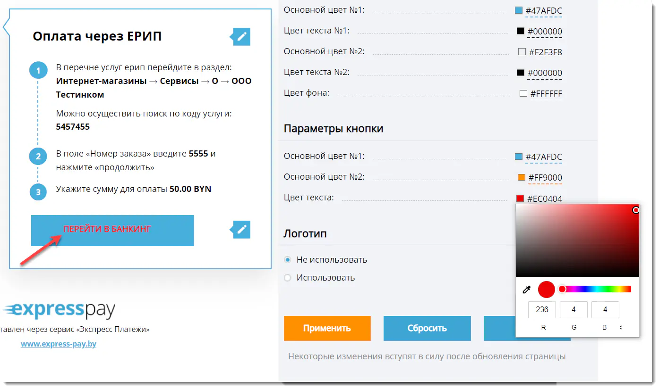Screen dimensions: 659x389
Task: Click the hue slider in color picker
Action: pos(596,289)
